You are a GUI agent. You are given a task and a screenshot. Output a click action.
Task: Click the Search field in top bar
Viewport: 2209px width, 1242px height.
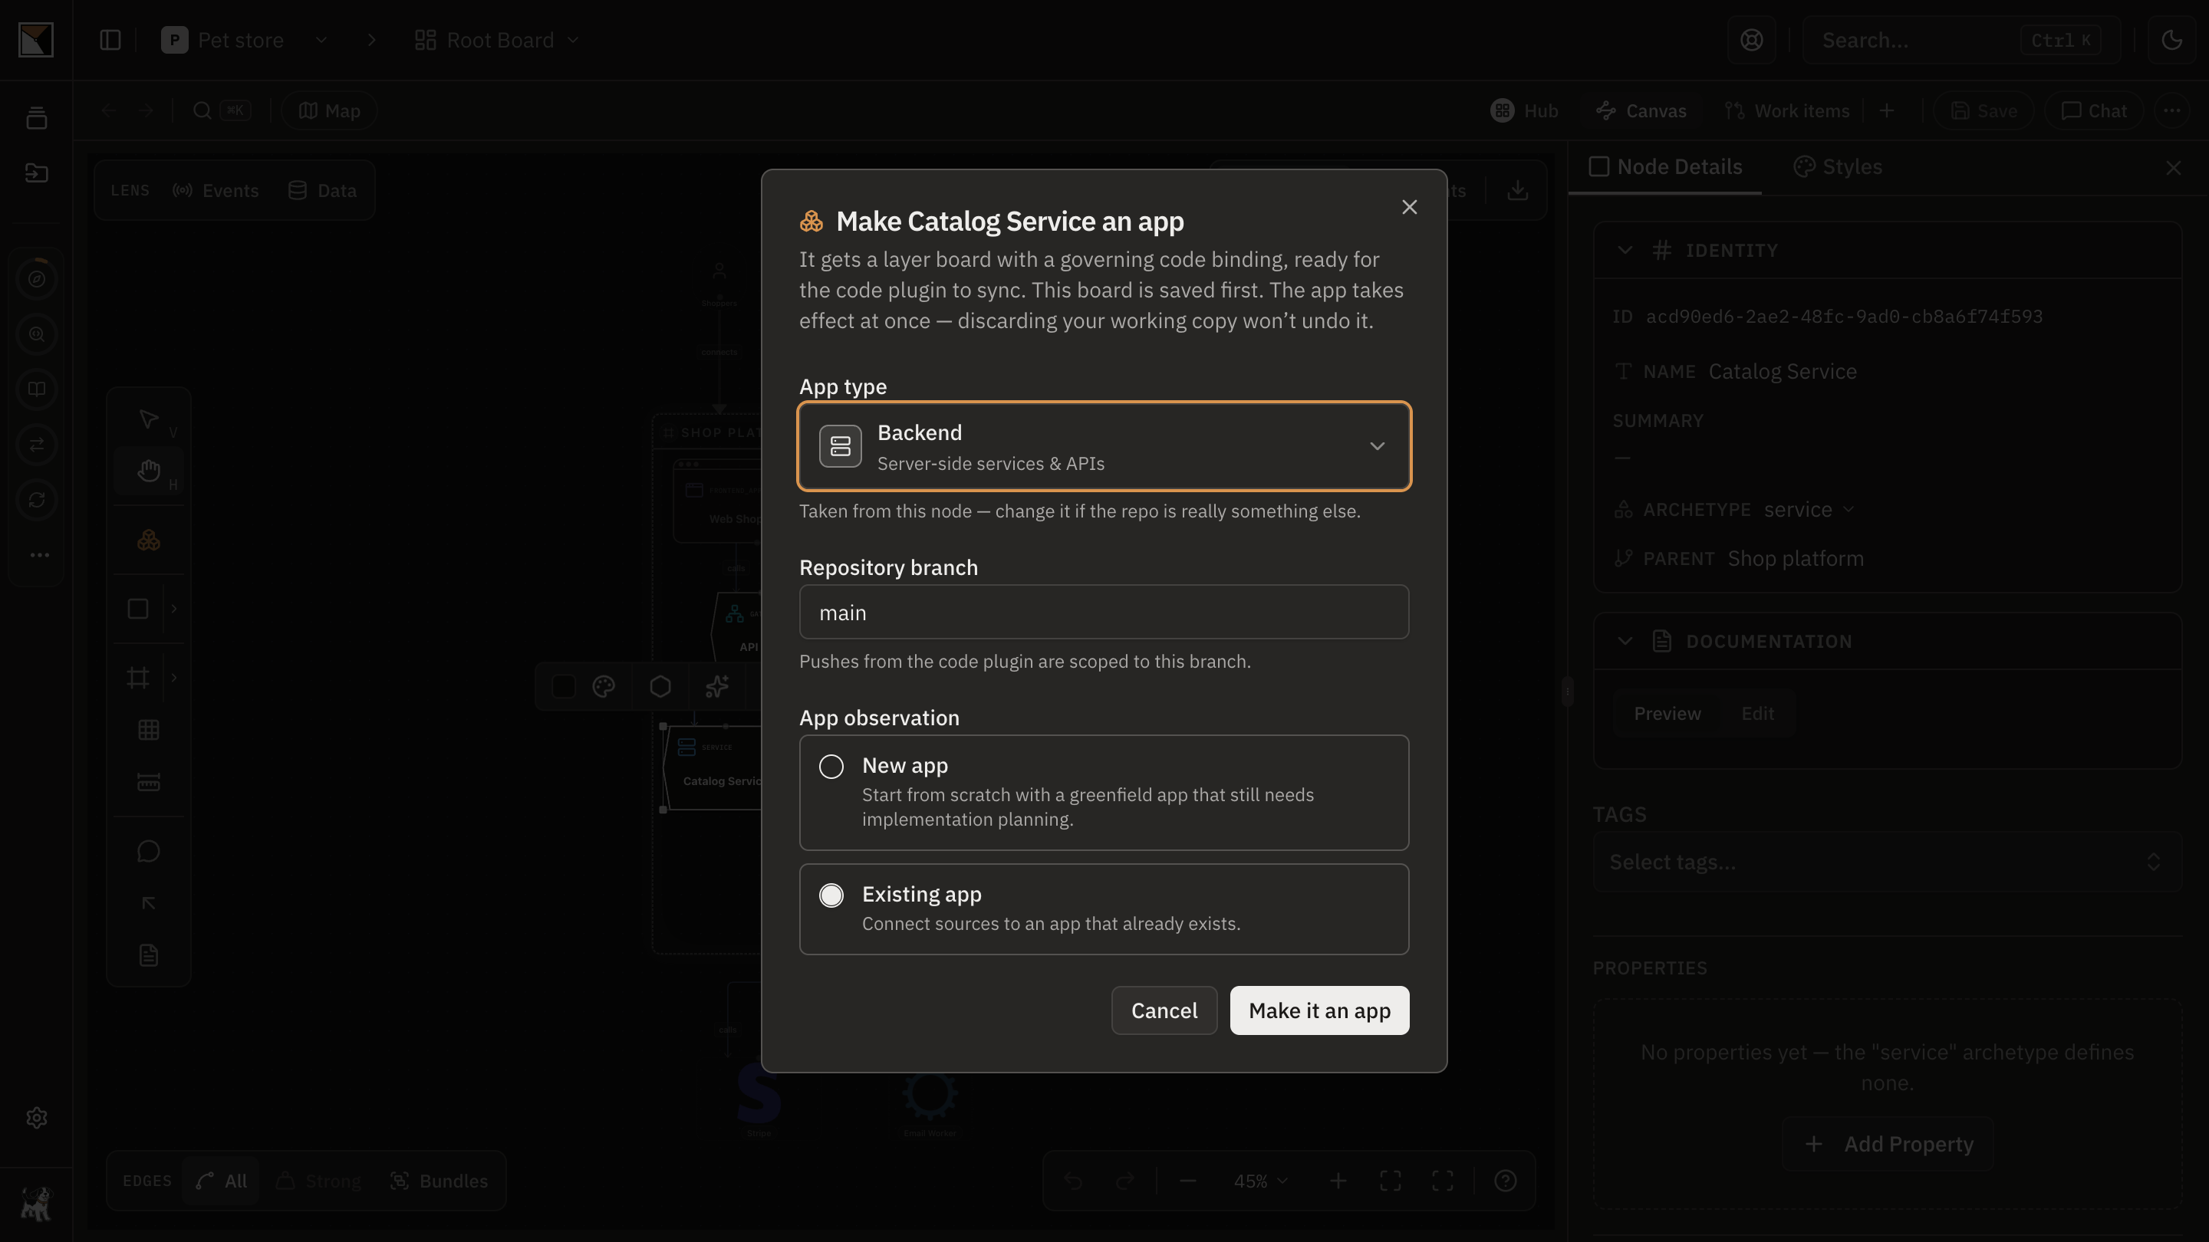(x=1961, y=41)
